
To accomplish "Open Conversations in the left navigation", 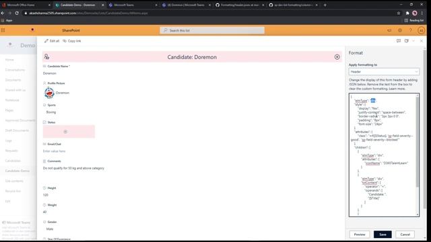I will [15, 70].
